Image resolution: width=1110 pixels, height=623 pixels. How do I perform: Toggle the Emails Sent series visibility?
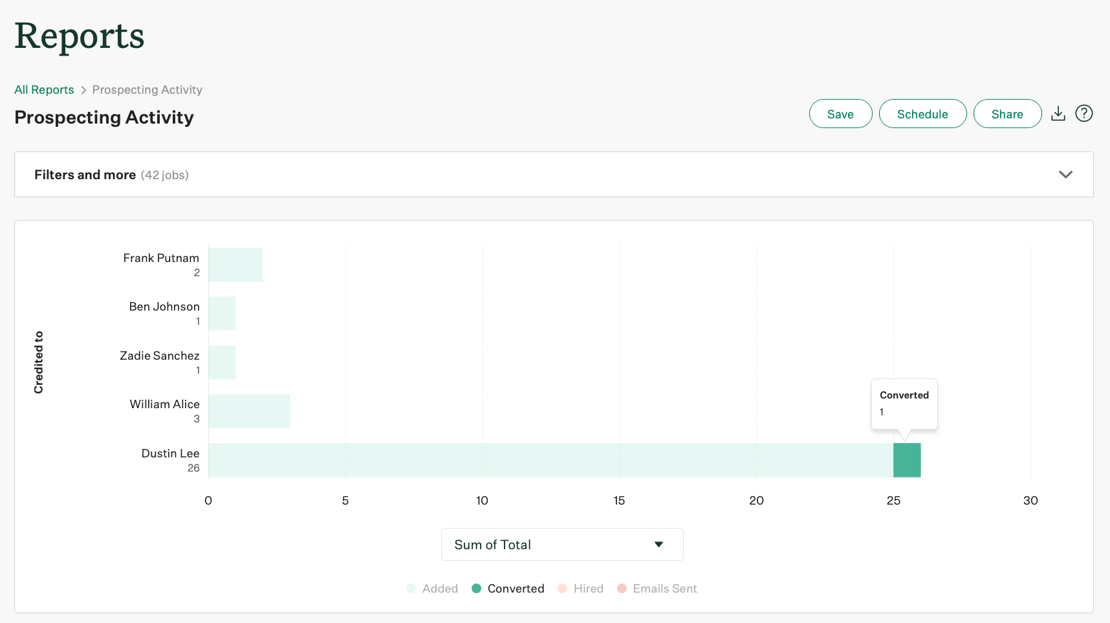tap(664, 588)
